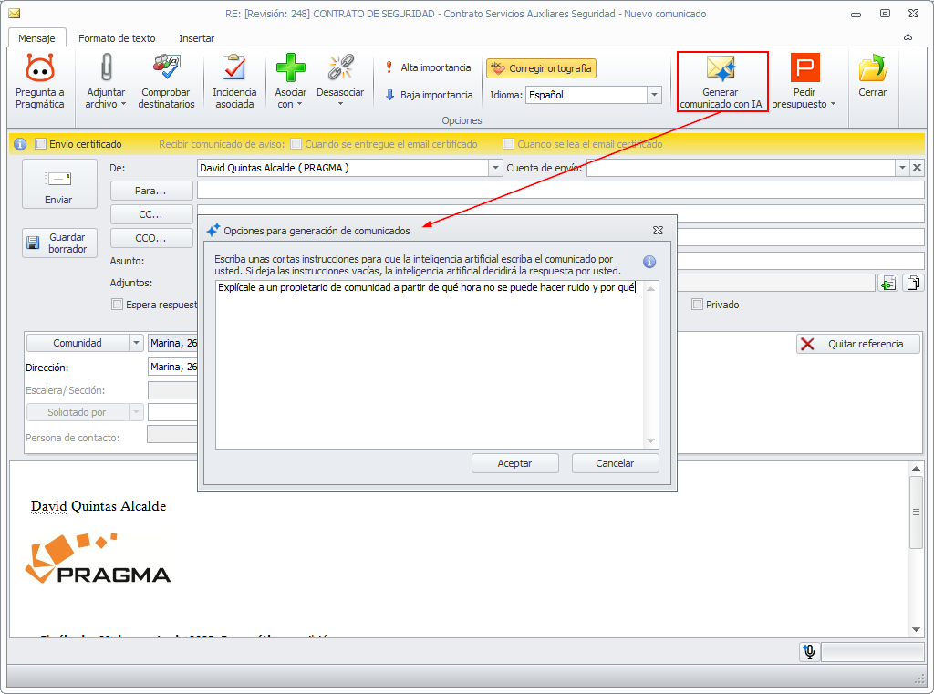Enable the Envío certificado checkbox
934x694 pixels.
pos(40,143)
